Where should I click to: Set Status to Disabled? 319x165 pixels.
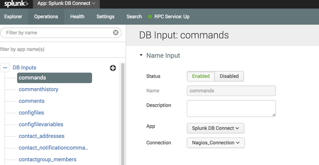[x=229, y=76]
